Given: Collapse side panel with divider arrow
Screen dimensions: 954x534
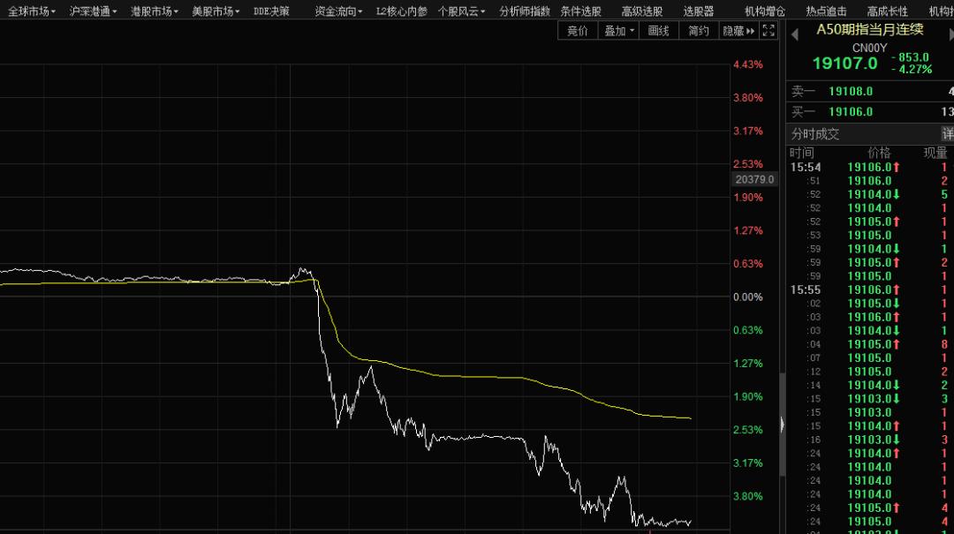Looking at the screenshot, I should click(x=782, y=425).
